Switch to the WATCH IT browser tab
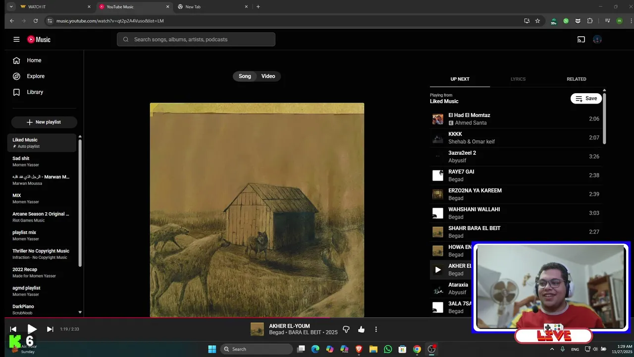Viewport: 634px width, 357px height. (x=55, y=7)
